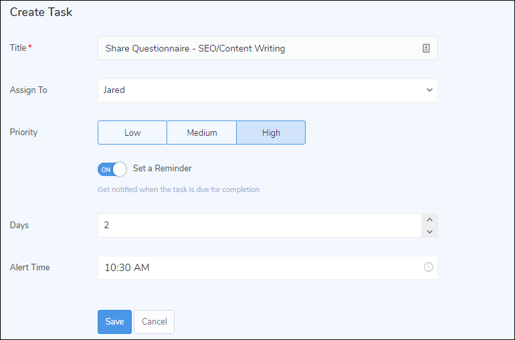515x340 pixels.
Task: Choose Medium priority option
Action: pyautogui.click(x=202, y=133)
